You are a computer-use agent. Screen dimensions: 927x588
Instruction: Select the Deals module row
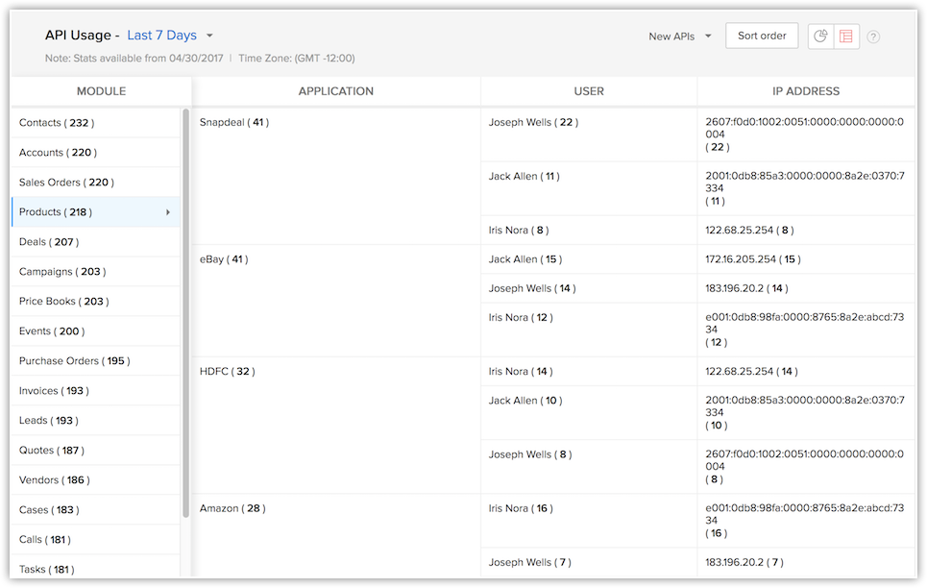click(49, 242)
